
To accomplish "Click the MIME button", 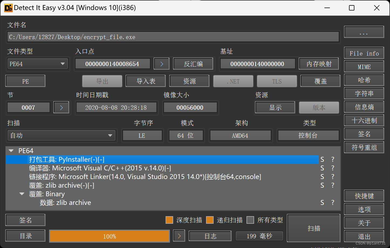I will 364,67.
